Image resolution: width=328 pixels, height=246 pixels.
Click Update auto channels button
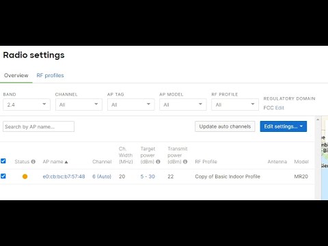[x=225, y=126]
